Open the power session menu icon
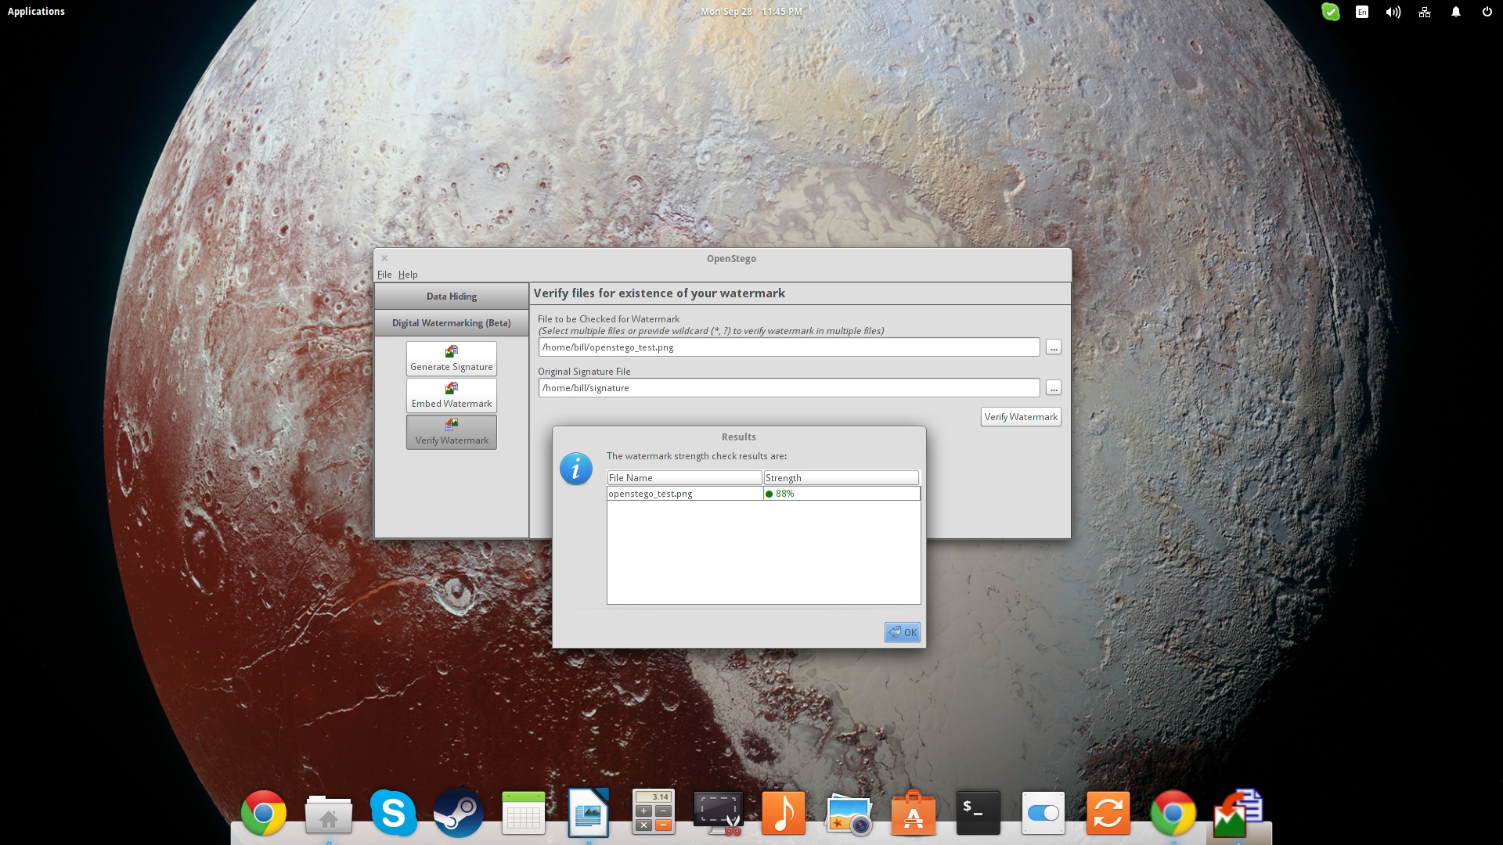Screen dimensions: 1503x845 [x=1487, y=12]
